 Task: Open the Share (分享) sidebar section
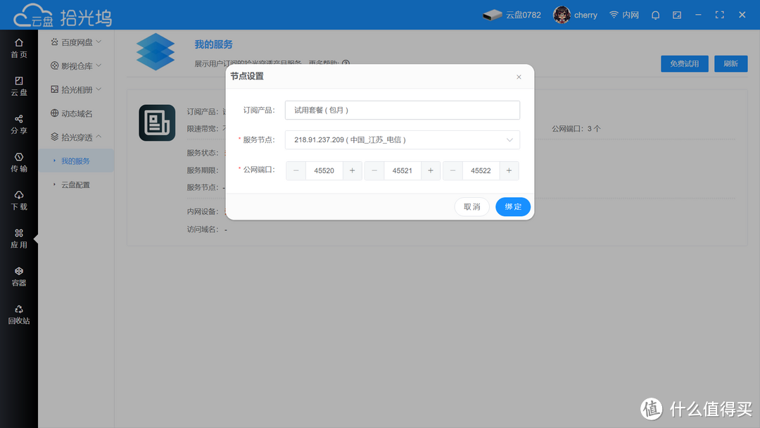point(19,123)
